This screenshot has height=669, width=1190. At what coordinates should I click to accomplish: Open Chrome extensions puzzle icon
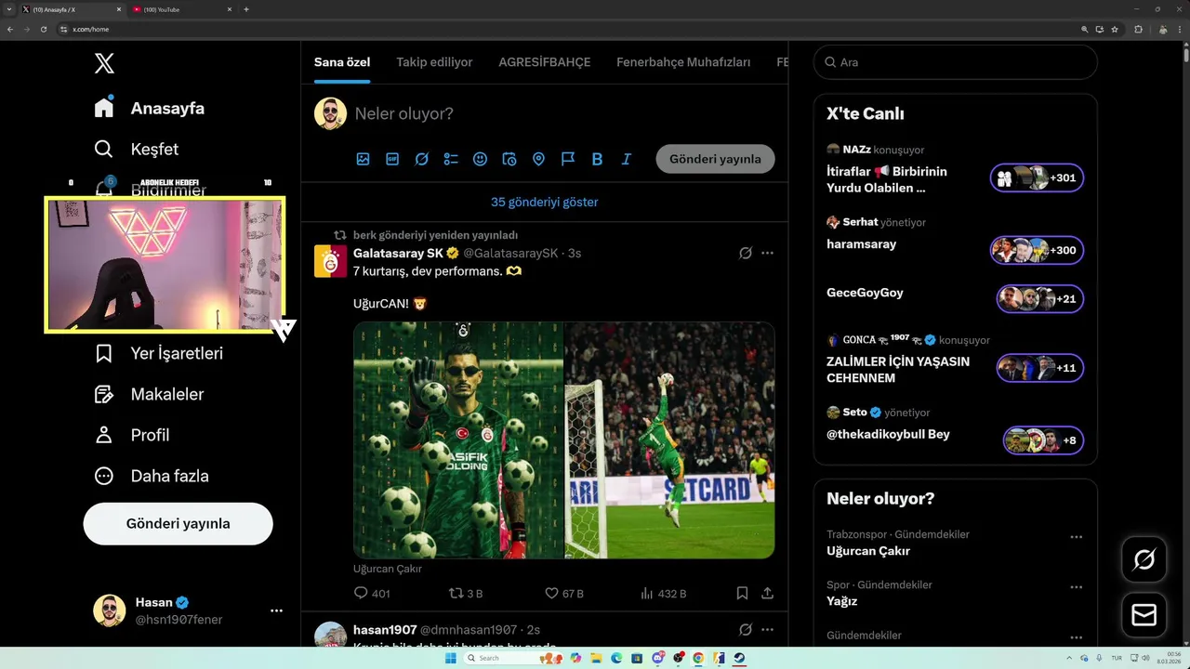tap(1138, 30)
